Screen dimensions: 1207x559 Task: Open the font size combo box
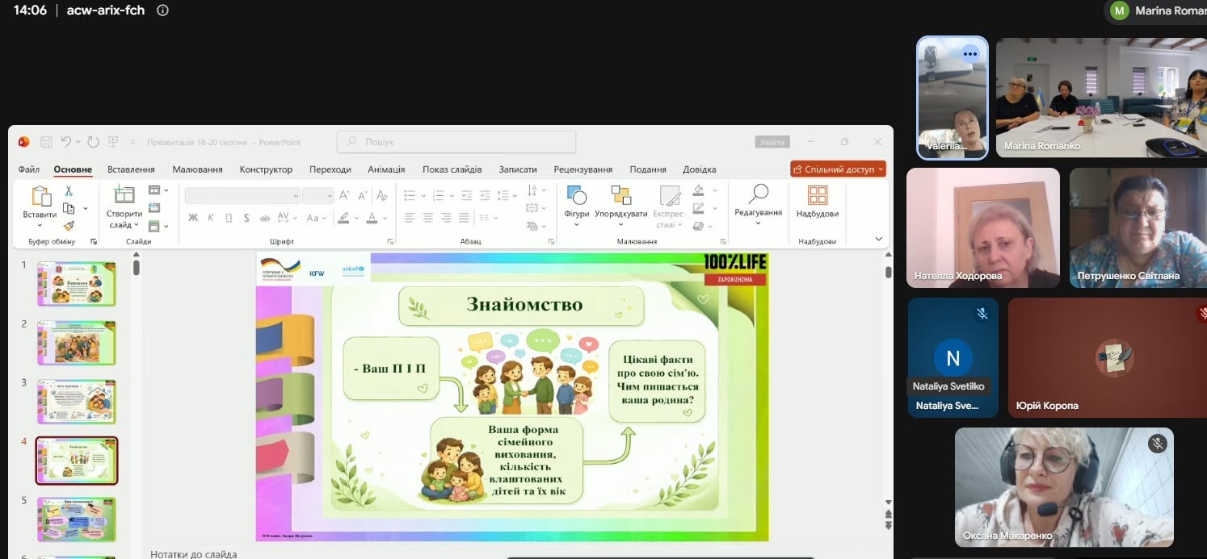click(x=318, y=195)
